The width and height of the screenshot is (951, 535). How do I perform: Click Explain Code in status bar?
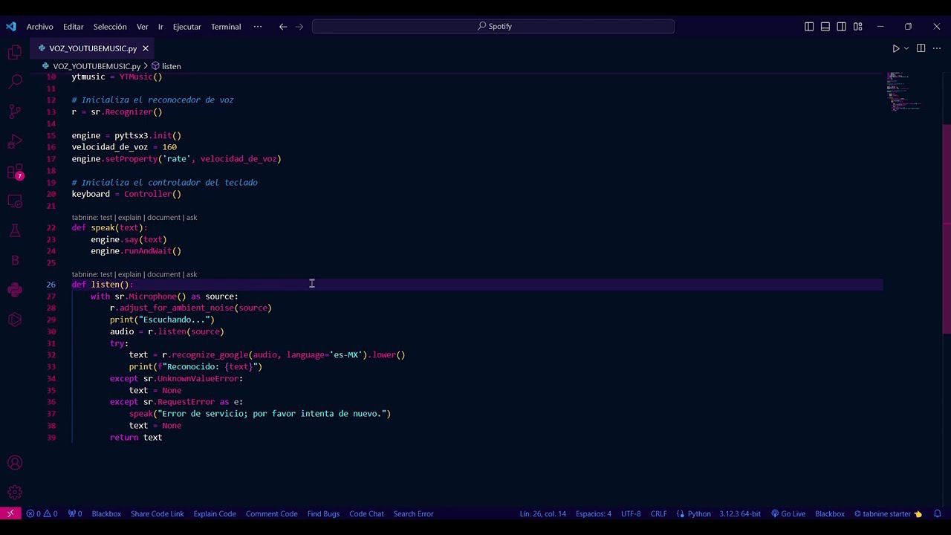(215, 513)
